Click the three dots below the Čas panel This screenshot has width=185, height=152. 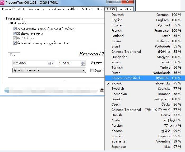(64, 82)
